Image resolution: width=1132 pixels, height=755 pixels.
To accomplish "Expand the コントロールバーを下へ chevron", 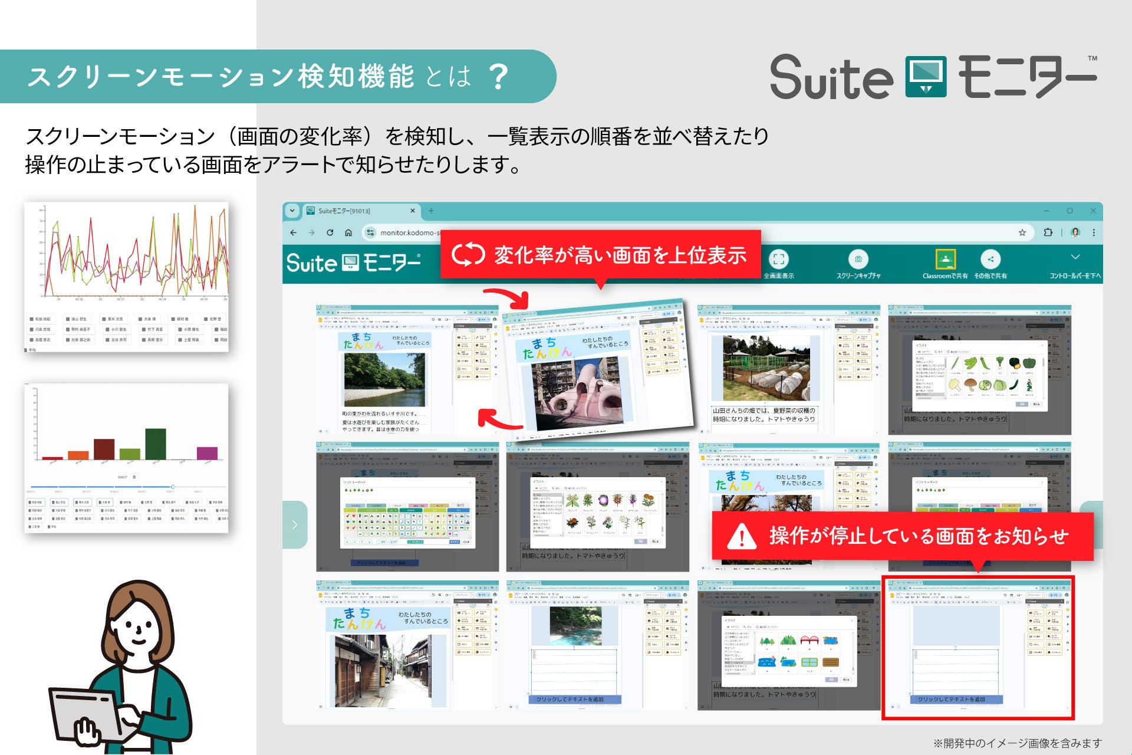I will 1075,257.
